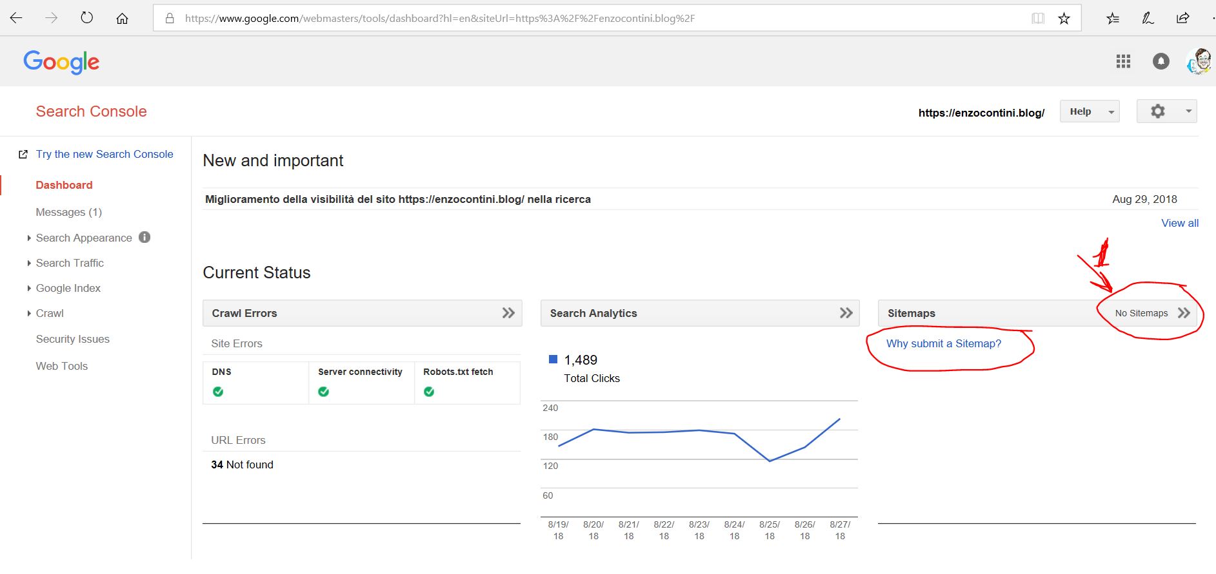Expand Search Traffic in sidebar

(70, 263)
